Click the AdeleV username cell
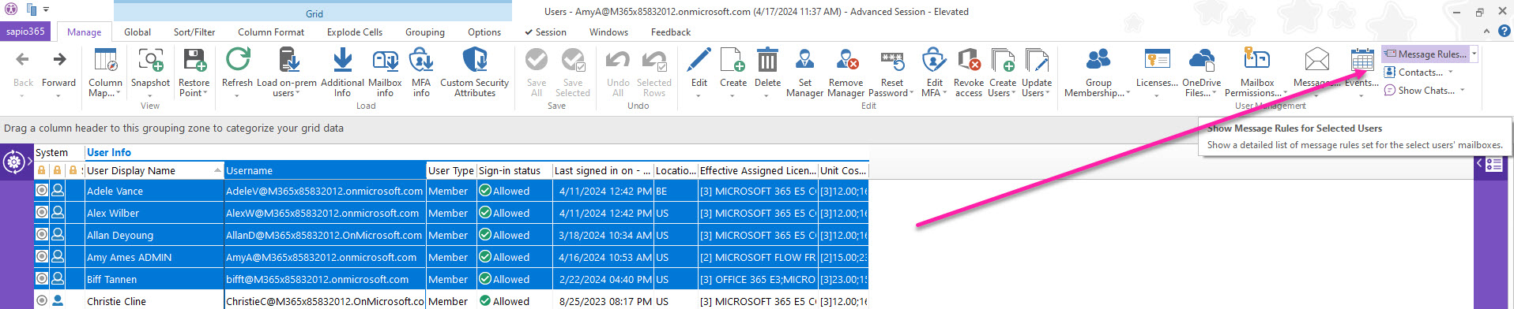This screenshot has width=1514, height=309. (325, 191)
